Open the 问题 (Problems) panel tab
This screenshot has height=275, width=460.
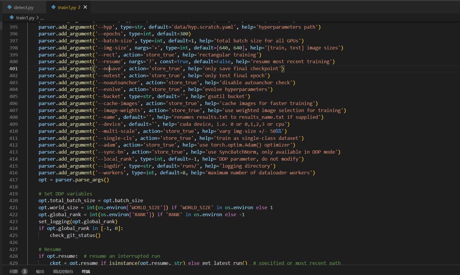(x=13, y=271)
